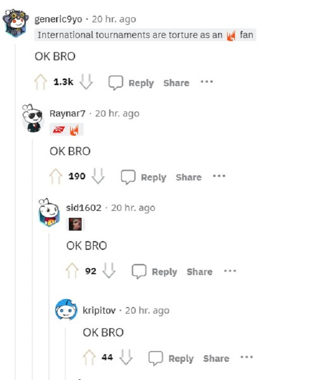The height and width of the screenshot is (380, 324).
Task: Open the three-dot menu on Raynar7's comment
Action: point(219,176)
